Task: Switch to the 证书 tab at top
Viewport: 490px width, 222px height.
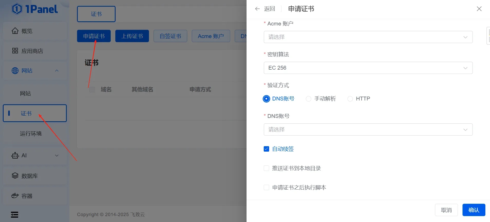Action: (96, 14)
